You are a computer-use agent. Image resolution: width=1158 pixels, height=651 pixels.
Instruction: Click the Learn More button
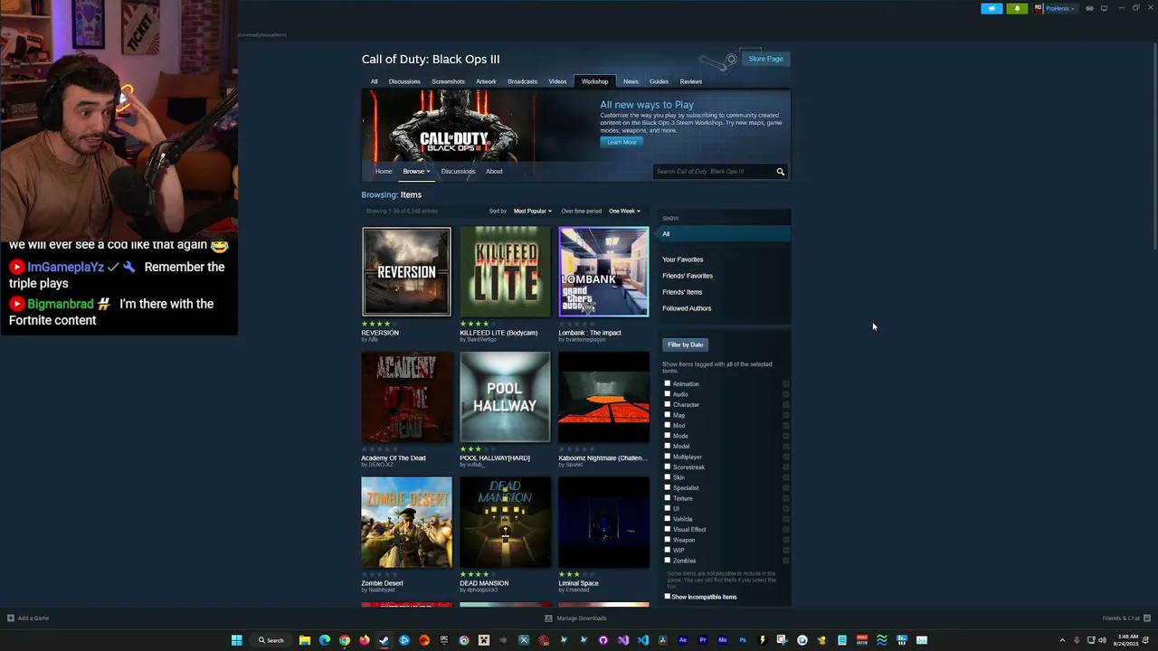click(622, 142)
